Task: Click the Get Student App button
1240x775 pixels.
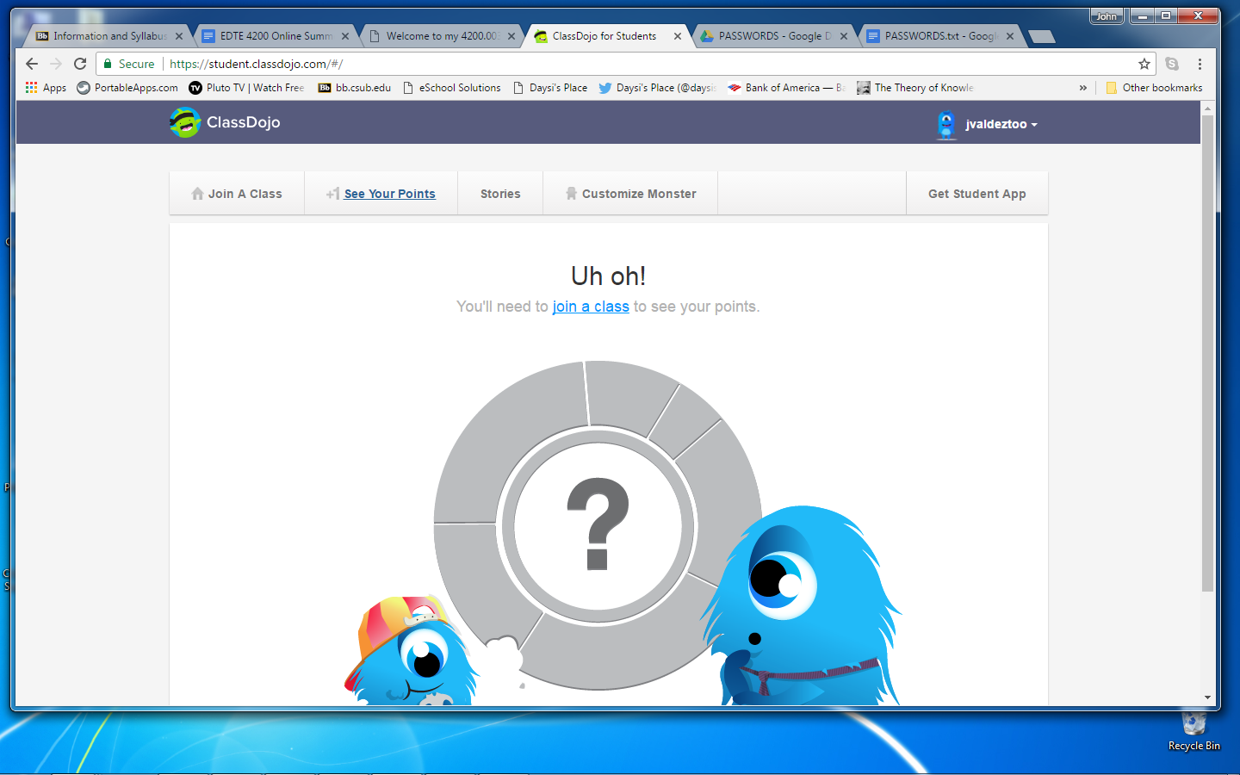Action: tap(976, 194)
